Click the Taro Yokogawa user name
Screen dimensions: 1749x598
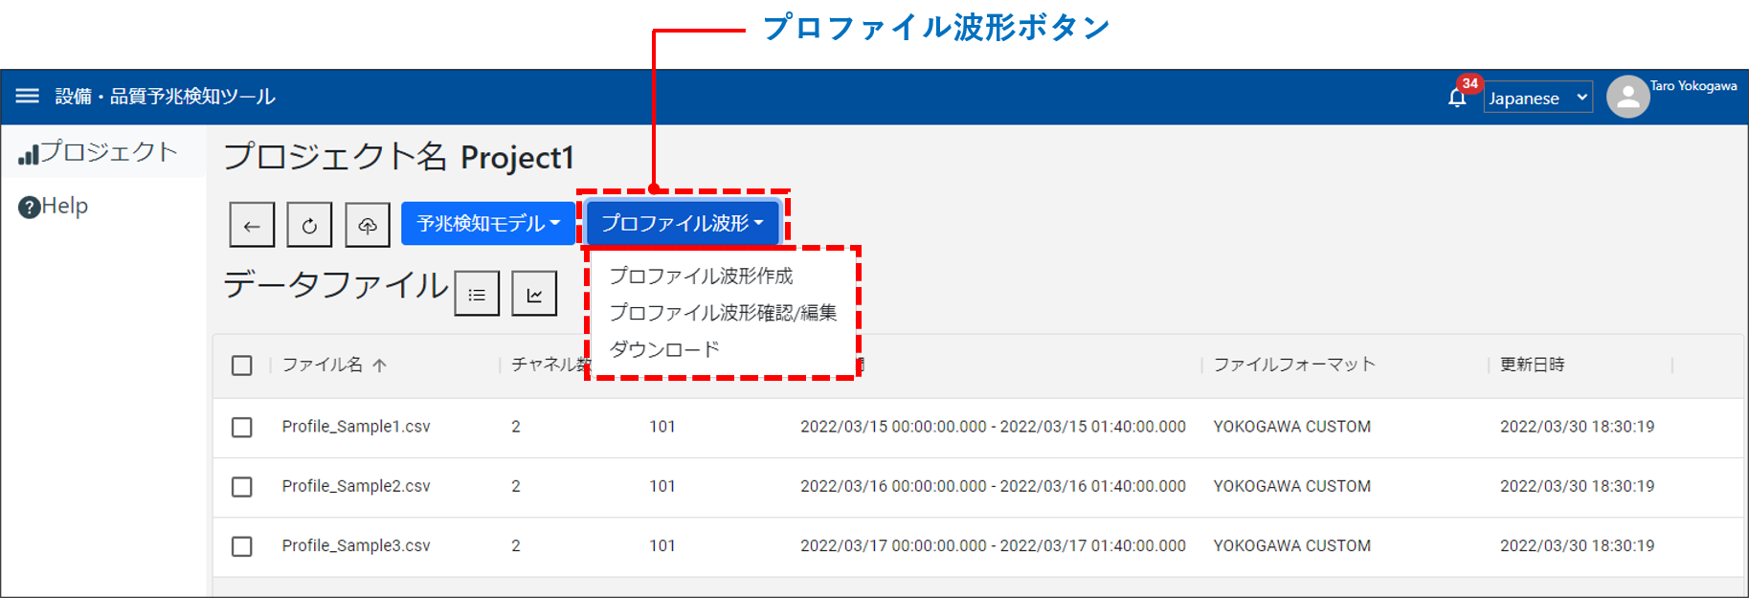click(x=1693, y=86)
